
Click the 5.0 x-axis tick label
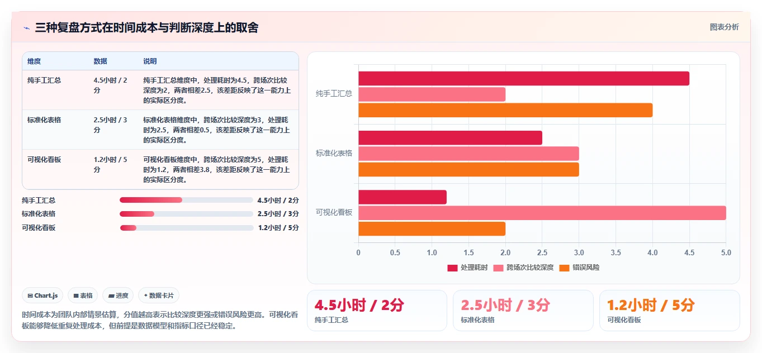coord(726,252)
